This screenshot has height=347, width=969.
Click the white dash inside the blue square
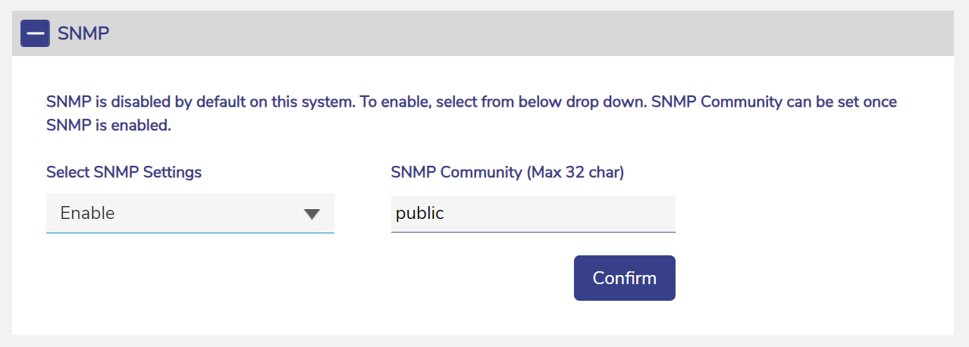[35, 34]
